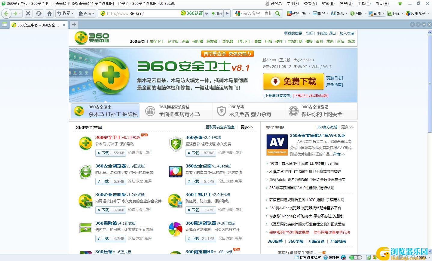Image resolution: width=432 pixels, height=261 pixels.
Task: Click the 浏览器 navigation link
Action: (228, 41)
